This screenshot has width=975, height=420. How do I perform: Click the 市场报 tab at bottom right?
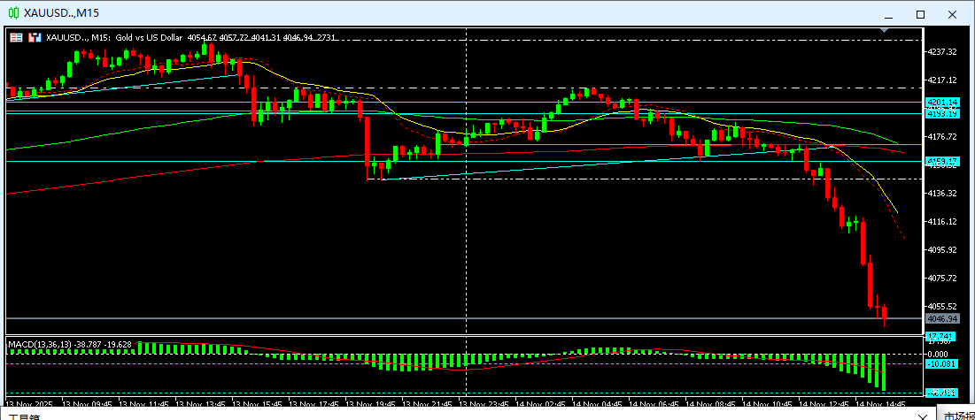[x=956, y=414]
